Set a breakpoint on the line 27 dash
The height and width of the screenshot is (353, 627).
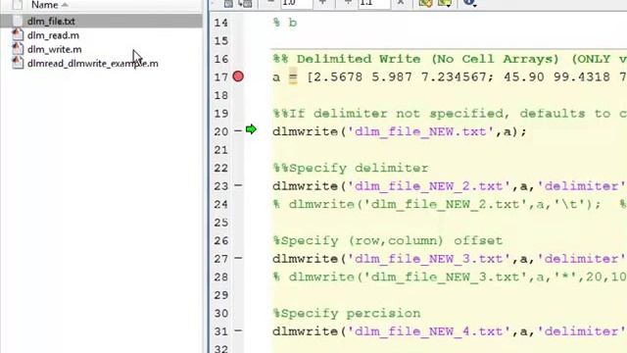coord(238,258)
